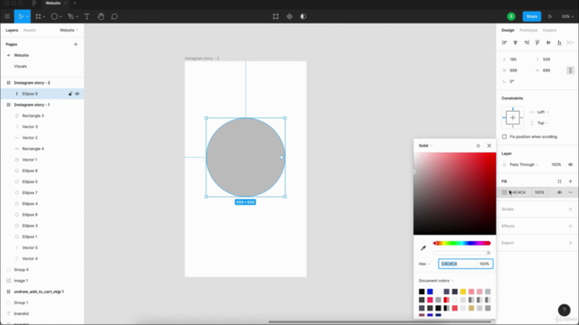This screenshot has width=579, height=325.
Task: Select the Comment tool
Action: tap(115, 16)
